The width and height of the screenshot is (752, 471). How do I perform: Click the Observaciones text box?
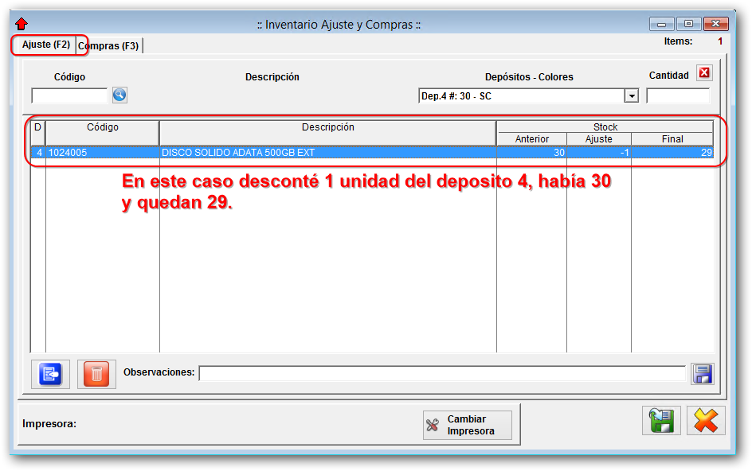click(446, 374)
